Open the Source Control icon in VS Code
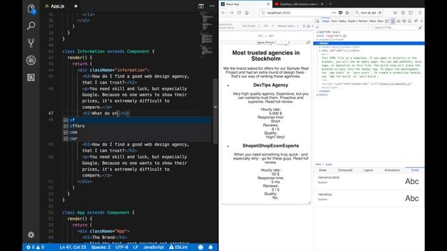447x251 pixels. click(x=31, y=43)
